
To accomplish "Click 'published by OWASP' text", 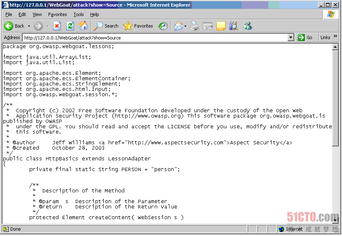I will tap(32, 121).
